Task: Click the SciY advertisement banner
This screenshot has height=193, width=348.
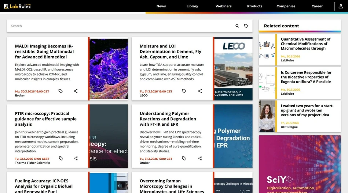Action: (300, 164)
